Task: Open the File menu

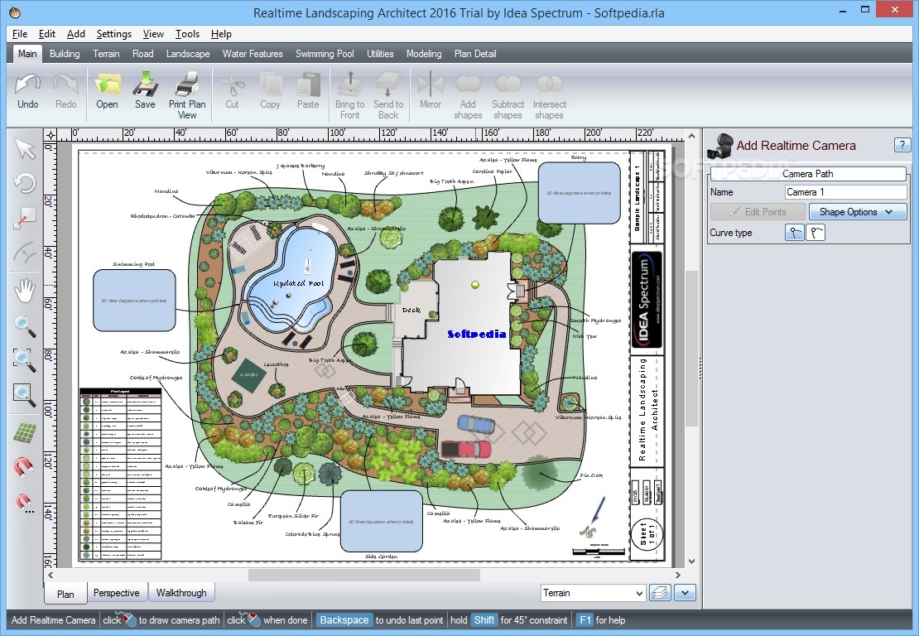Action: point(20,34)
